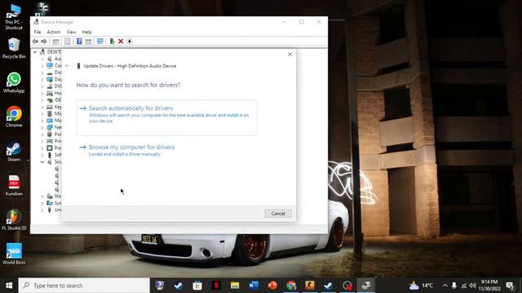The image size is (522, 293).
Task: Toggle the show/hide console tree toolbar icon
Action: click(x=55, y=42)
